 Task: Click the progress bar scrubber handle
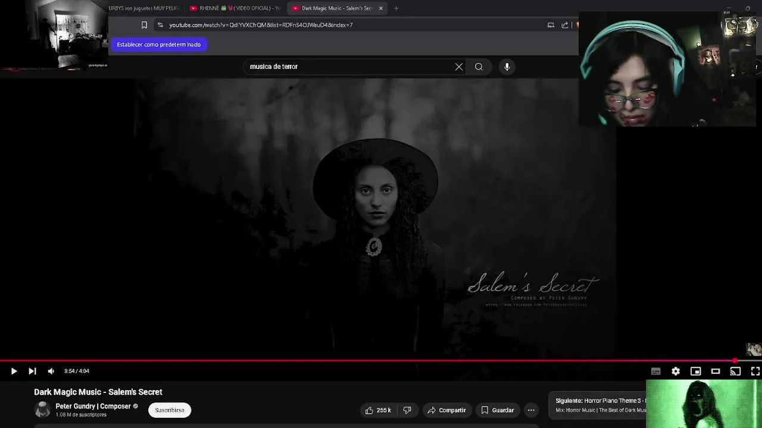735,360
